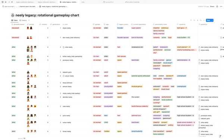Click the lightning automations icon
Image resolution: width=224 pixels, height=140 pixels.
point(197,20)
